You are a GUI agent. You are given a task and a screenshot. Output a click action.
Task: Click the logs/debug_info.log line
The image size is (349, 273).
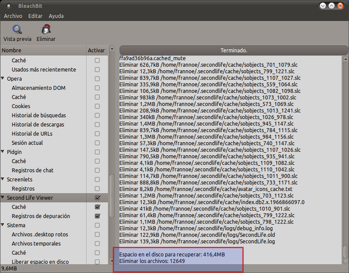pyautogui.click(x=196, y=229)
